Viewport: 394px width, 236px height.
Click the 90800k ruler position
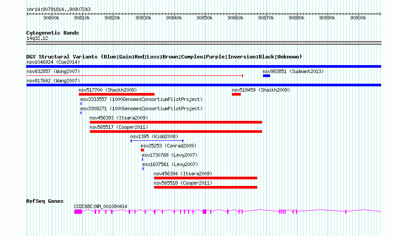tap(51, 18)
